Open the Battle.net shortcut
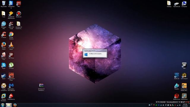 (177, 76)
